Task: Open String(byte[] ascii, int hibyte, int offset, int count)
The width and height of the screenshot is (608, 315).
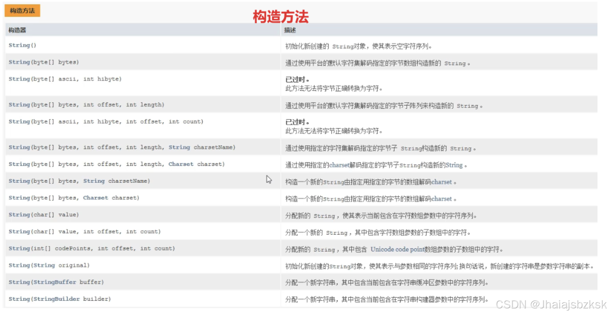Action: pos(106,122)
